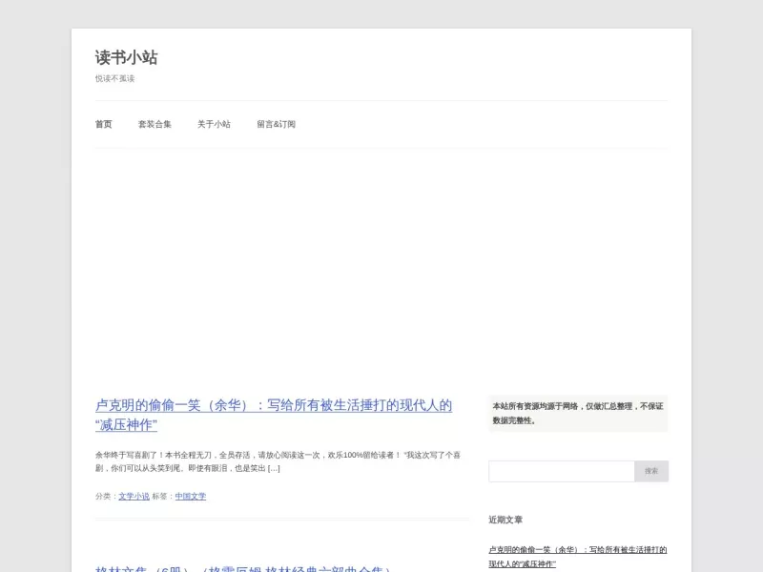763x572 pixels.
Task: Open the 套装合集 menu item
Action: point(155,124)
